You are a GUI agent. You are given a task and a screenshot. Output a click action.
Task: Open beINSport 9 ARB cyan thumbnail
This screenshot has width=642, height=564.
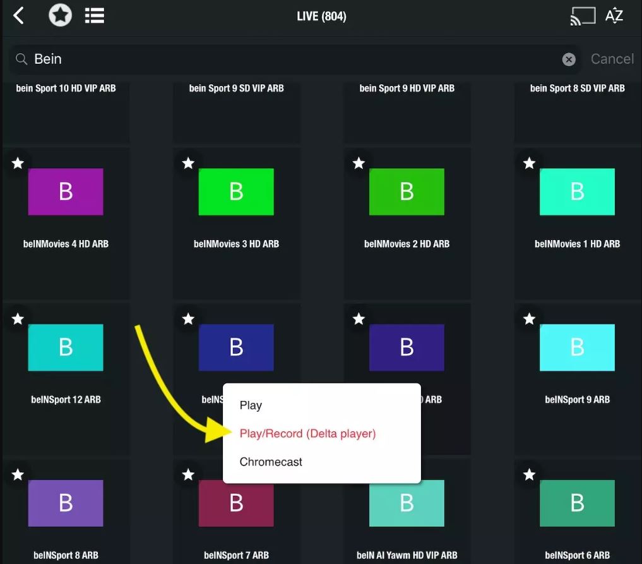coord(577,347)
